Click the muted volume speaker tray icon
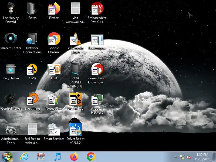This screenshot has width=216, height=162. coord(188,157)
